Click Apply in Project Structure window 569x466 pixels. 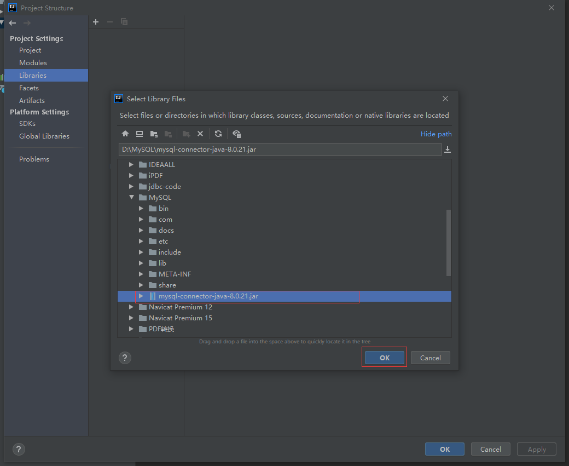click(x=537, y=449)
